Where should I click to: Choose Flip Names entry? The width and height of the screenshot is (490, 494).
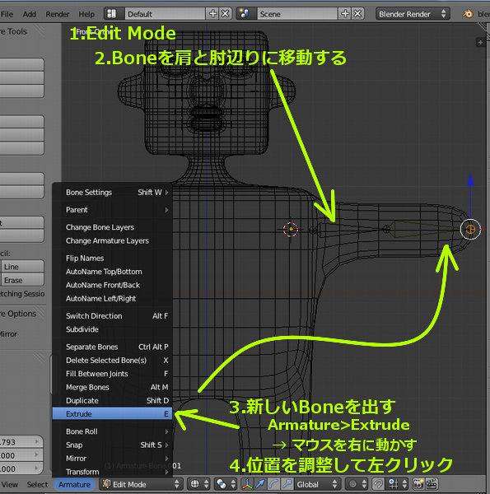pos(113,258)
